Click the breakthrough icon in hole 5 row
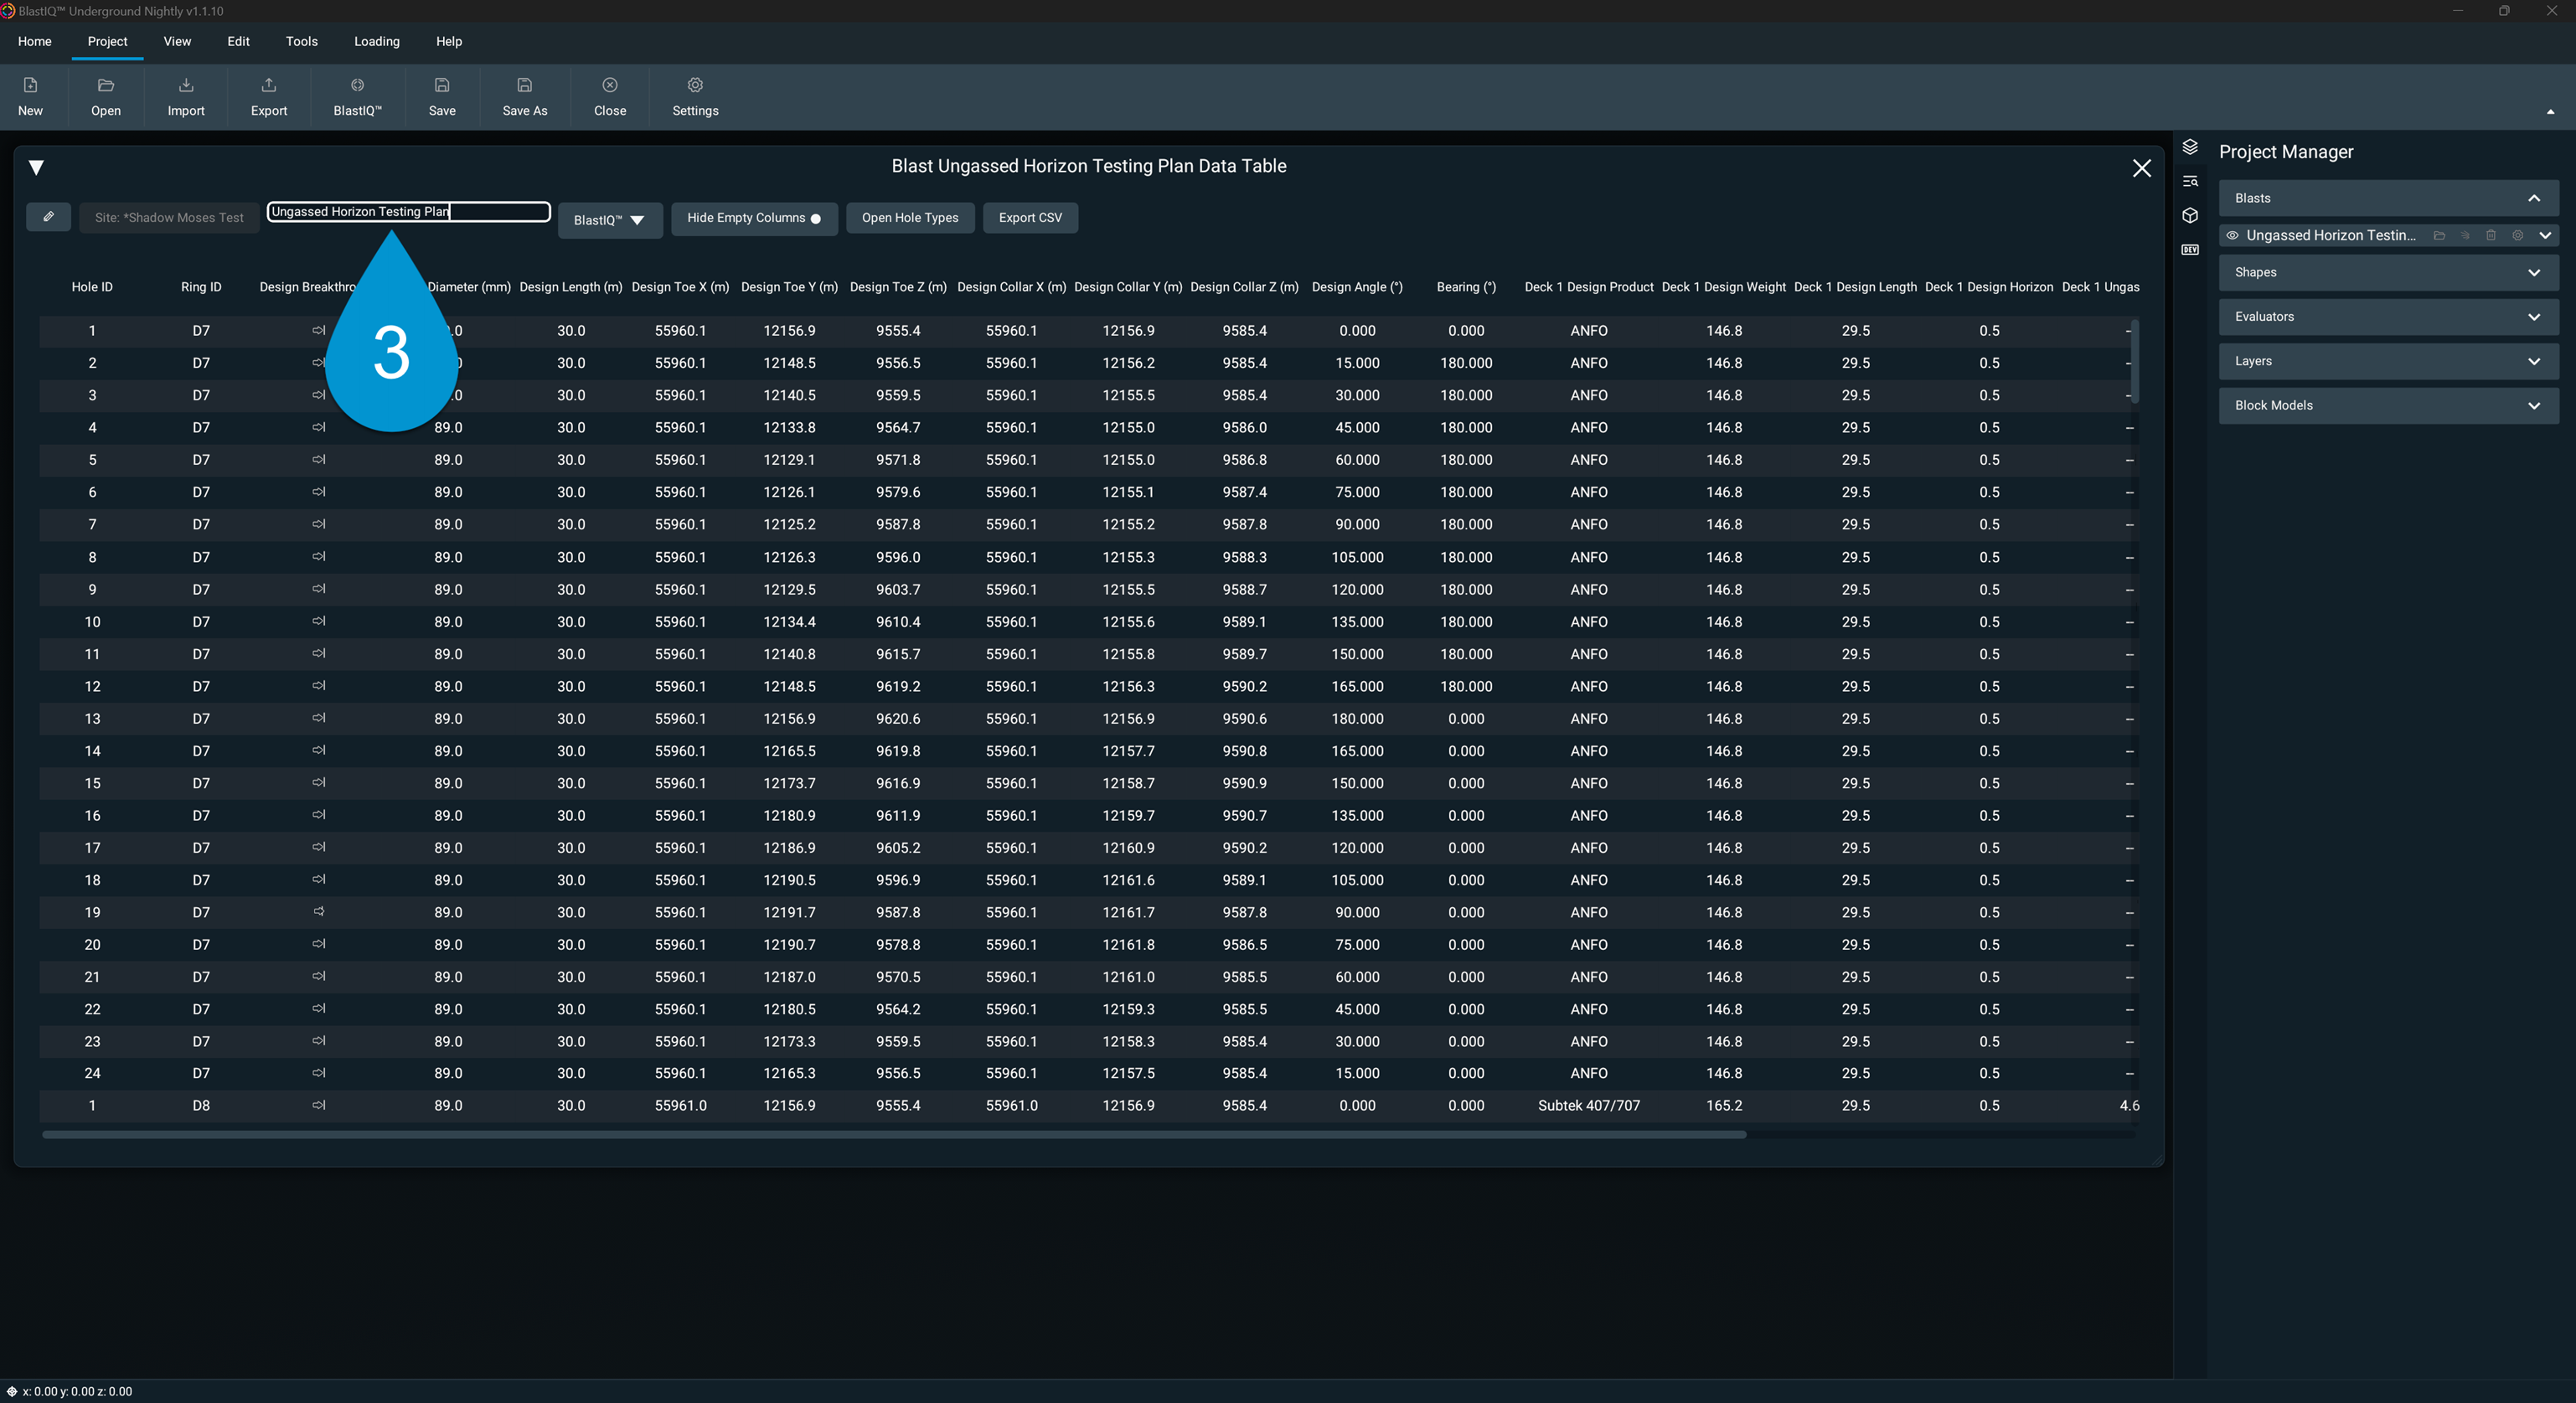 pos(319,460)
